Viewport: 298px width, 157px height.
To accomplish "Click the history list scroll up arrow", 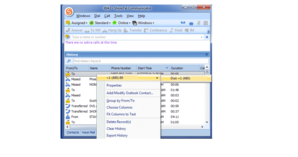I will pyautogui.click(x=207, y=67).
